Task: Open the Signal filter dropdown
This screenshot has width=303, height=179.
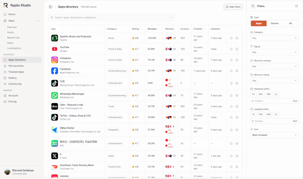Action: (274, 52)
